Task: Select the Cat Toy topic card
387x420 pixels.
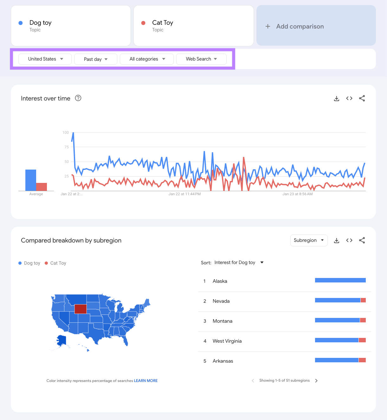Action: click(193, 25)
